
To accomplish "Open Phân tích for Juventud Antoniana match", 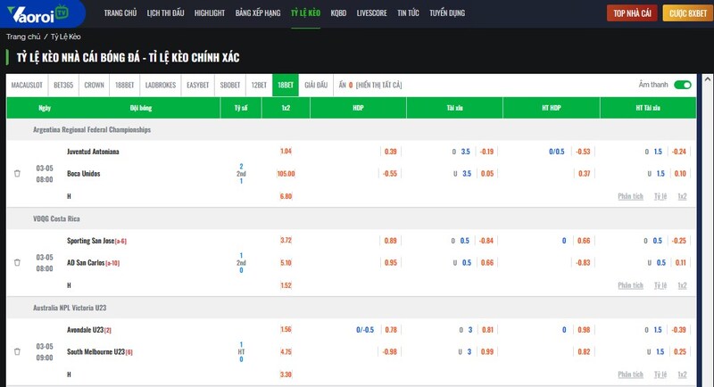I will coord(630,196).
